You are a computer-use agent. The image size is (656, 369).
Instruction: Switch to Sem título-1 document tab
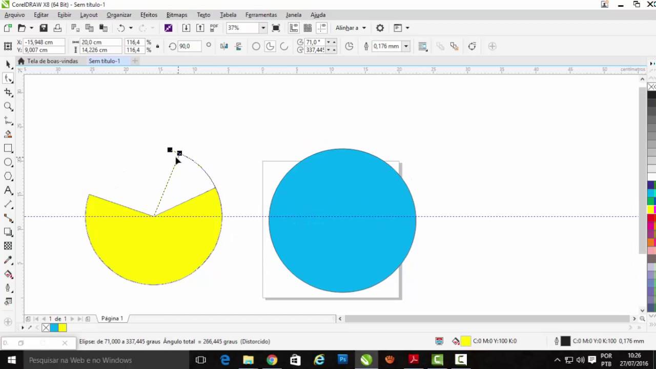(x=105, y=61)
